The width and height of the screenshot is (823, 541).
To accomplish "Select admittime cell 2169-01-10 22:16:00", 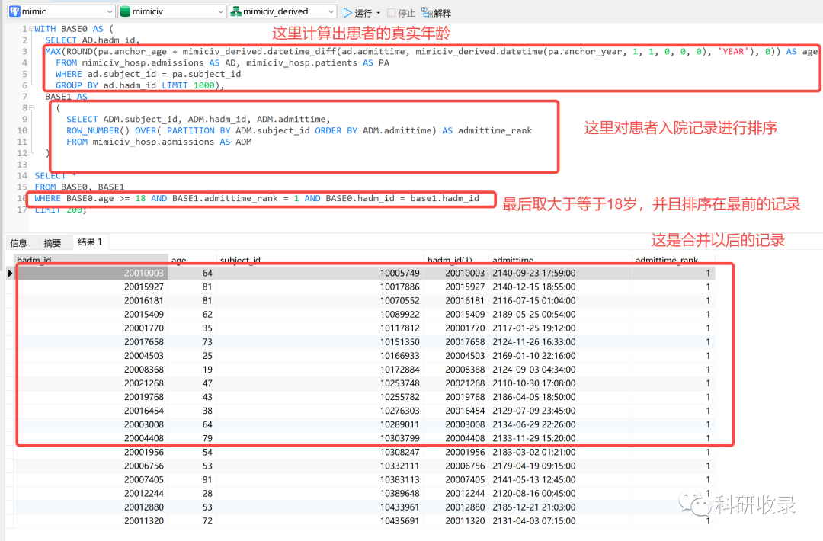I will pyautogui.click(x=560, y=356).
